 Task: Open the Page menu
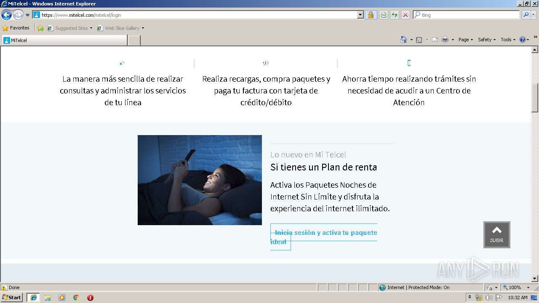click(x=466, y=40)
